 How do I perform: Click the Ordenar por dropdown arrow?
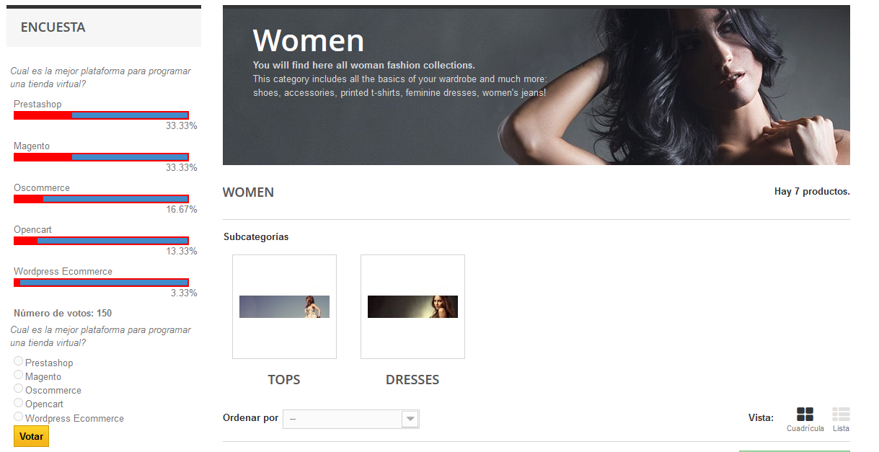pos(410,419)
